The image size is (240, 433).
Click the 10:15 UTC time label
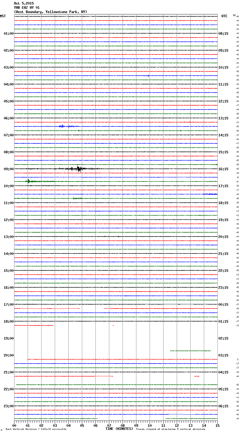[x=223, y=67]
